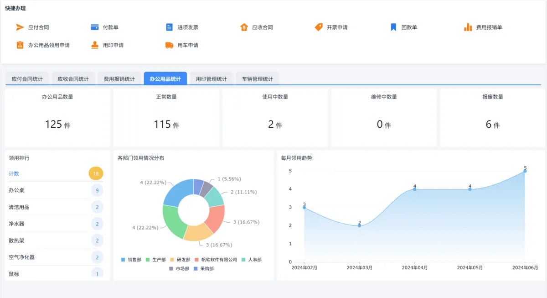The image size is (547, 298).
Task: Click the 应付合同 paper-plane icon
Action: (20, 27)
